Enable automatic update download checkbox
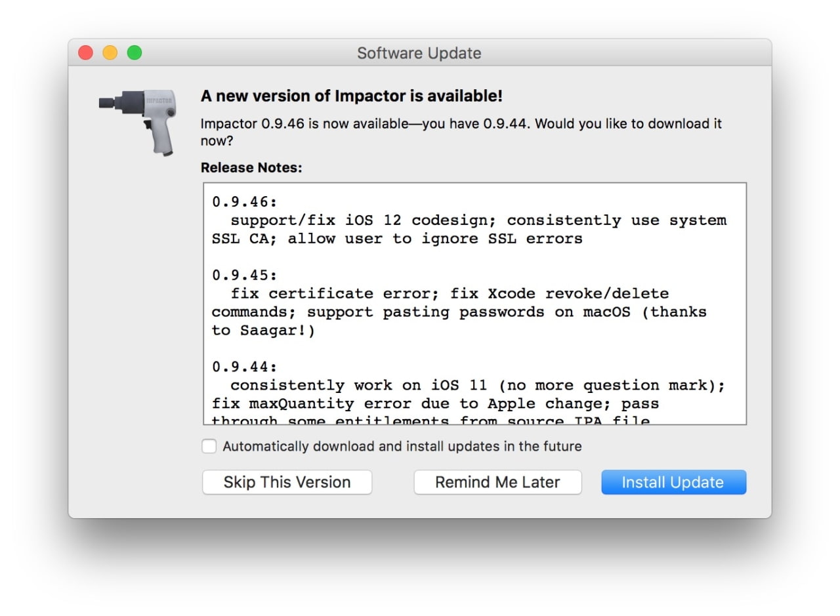The height and width of the screenshot is (616, 840). [209, 446]
